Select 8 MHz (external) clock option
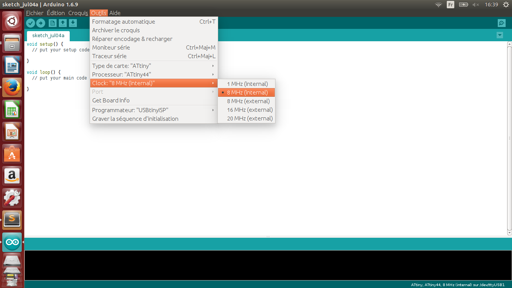Image resolution: width=512 pixels, height=288 pixels. coord(246,101)
